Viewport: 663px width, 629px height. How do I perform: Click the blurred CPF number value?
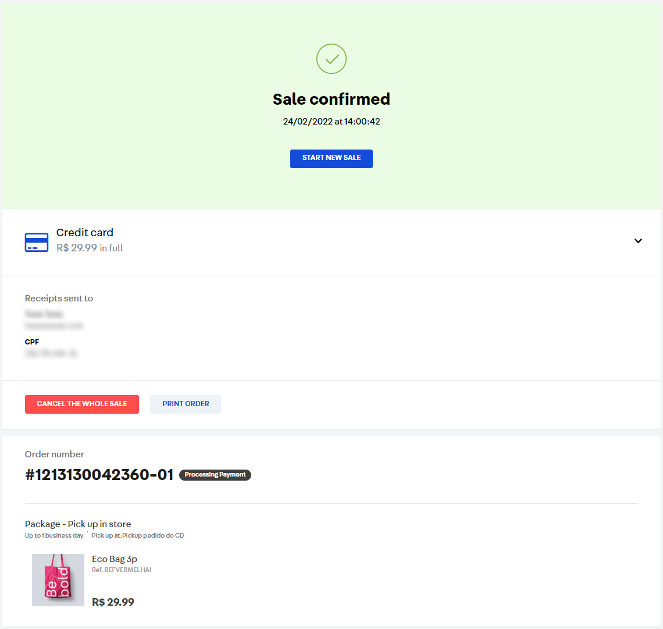(51, 353)
